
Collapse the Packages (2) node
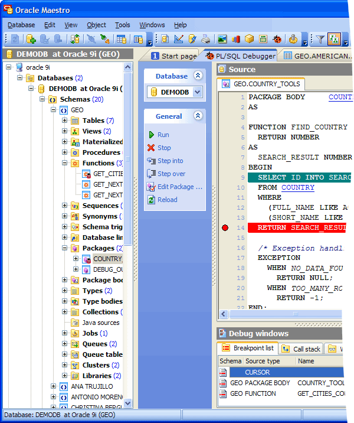[x=65, y=248]
